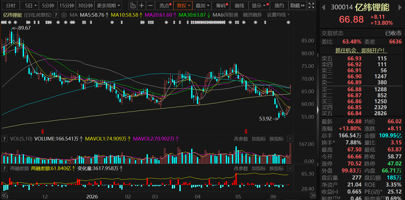
Task: Close the VOL volume sub-panel
Action: click(x=290, y=139)
